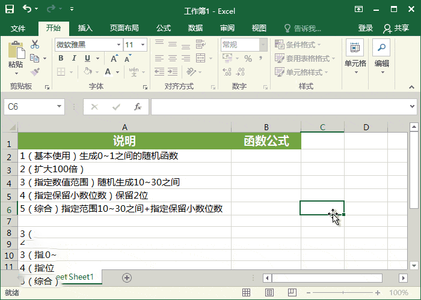Apply percent style
This screenshot has width=421, height=300.
pos(248,58)
